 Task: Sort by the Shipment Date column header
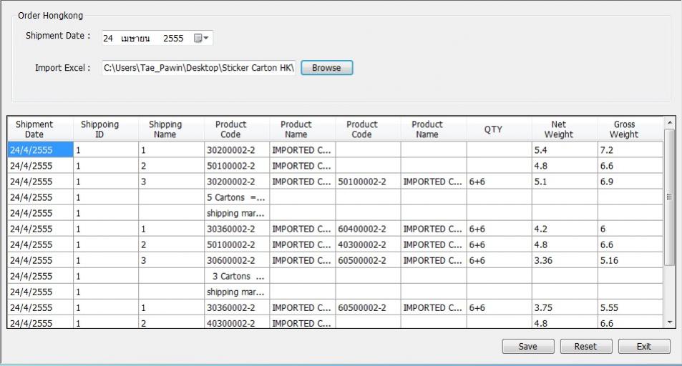click(34, 129)
